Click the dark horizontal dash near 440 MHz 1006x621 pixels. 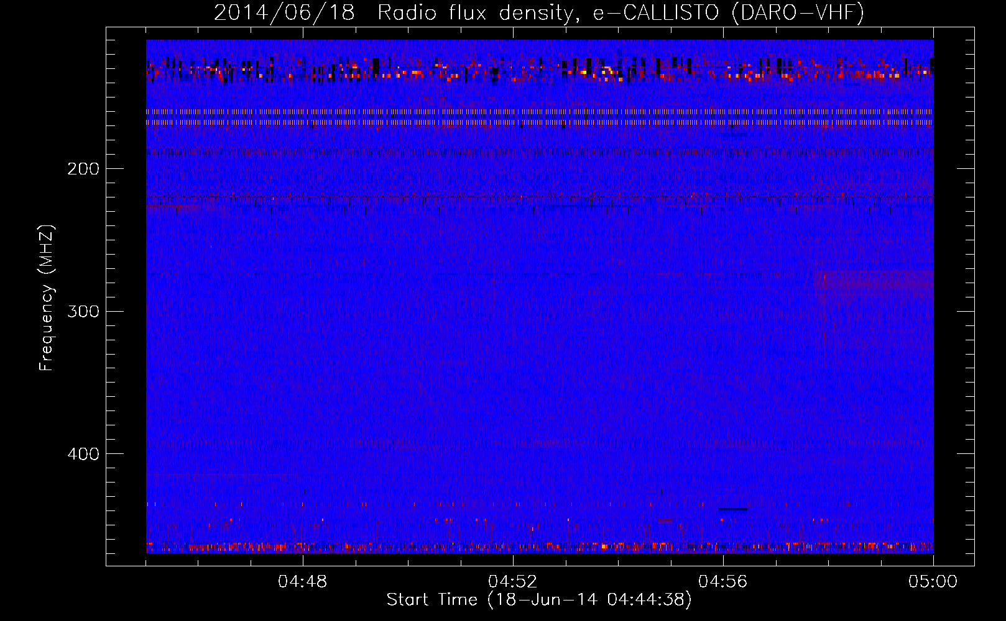pyautogui.click(x=733, y=509)
